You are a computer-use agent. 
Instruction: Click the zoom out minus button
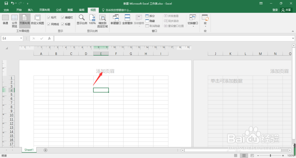pyautogui.click(x=258, y=156)
